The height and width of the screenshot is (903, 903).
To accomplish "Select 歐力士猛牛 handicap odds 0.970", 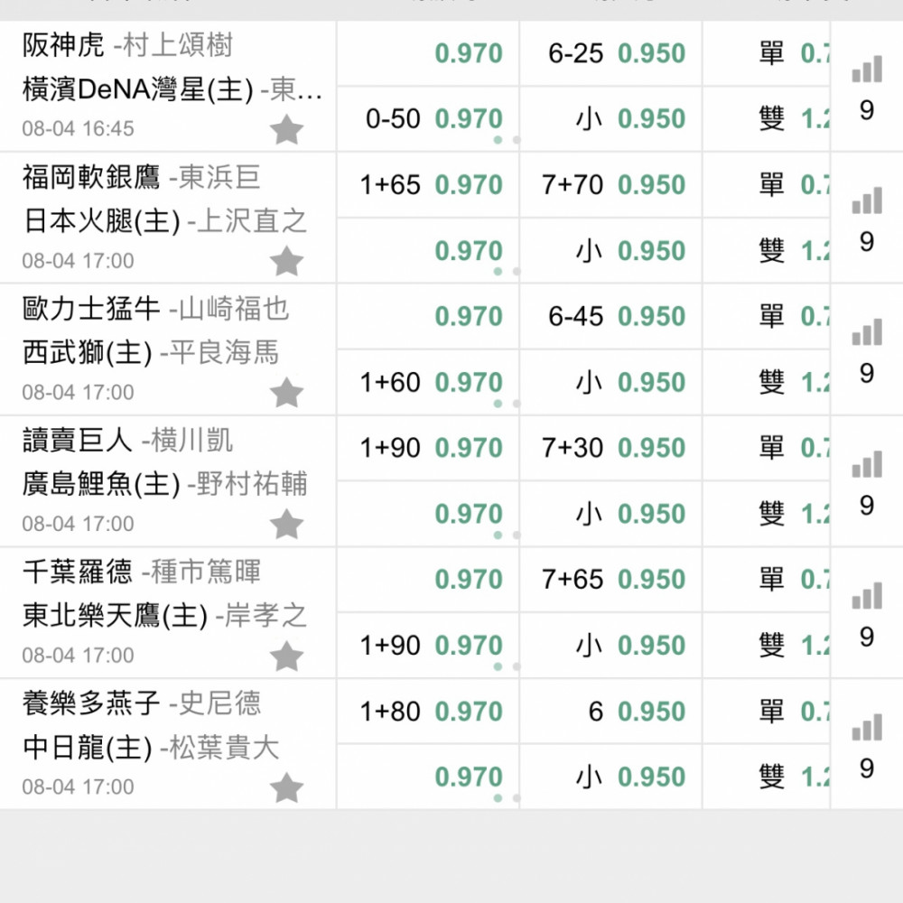I will [x=428, y=317].
